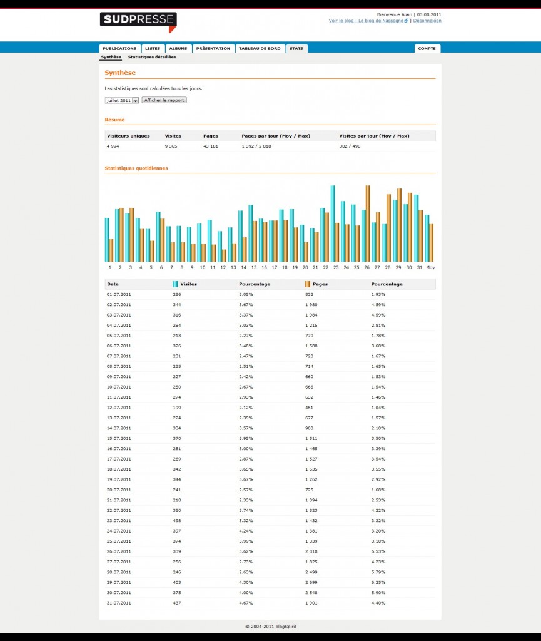
Task: Click the 29.07.2011 date cell
Action: pos(119,583)
